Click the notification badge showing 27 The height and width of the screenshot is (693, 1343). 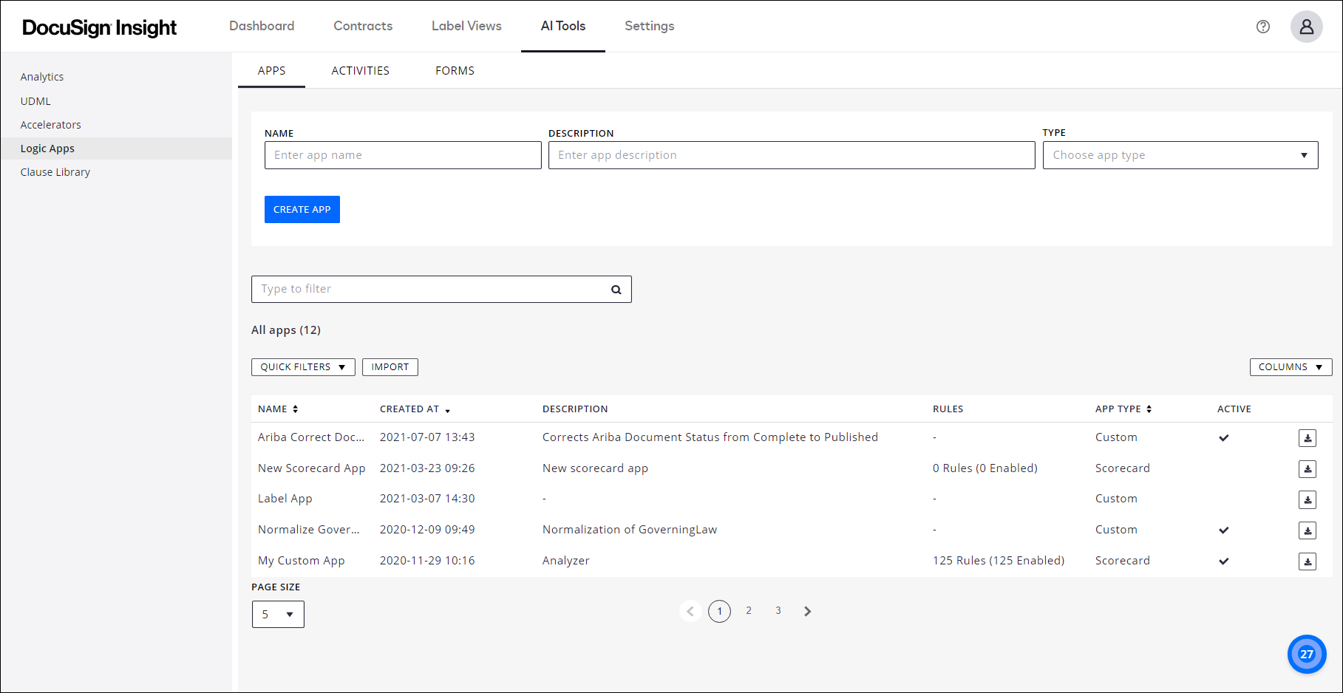point(1307,654)
